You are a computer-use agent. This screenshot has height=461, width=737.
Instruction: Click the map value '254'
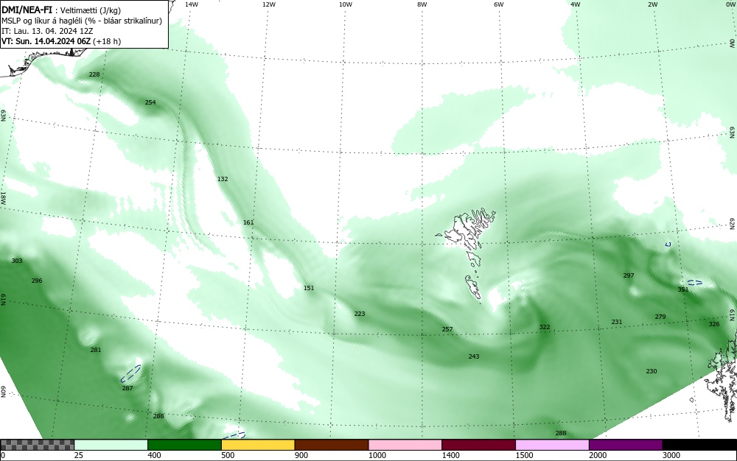point(150,102)
